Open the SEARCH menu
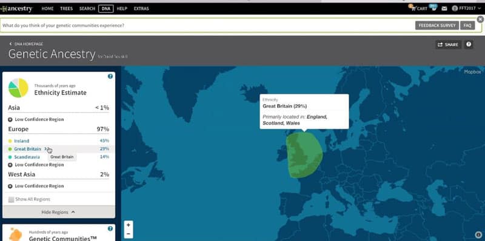The width and height of the screenshot is (485, 241). (87, 8)
